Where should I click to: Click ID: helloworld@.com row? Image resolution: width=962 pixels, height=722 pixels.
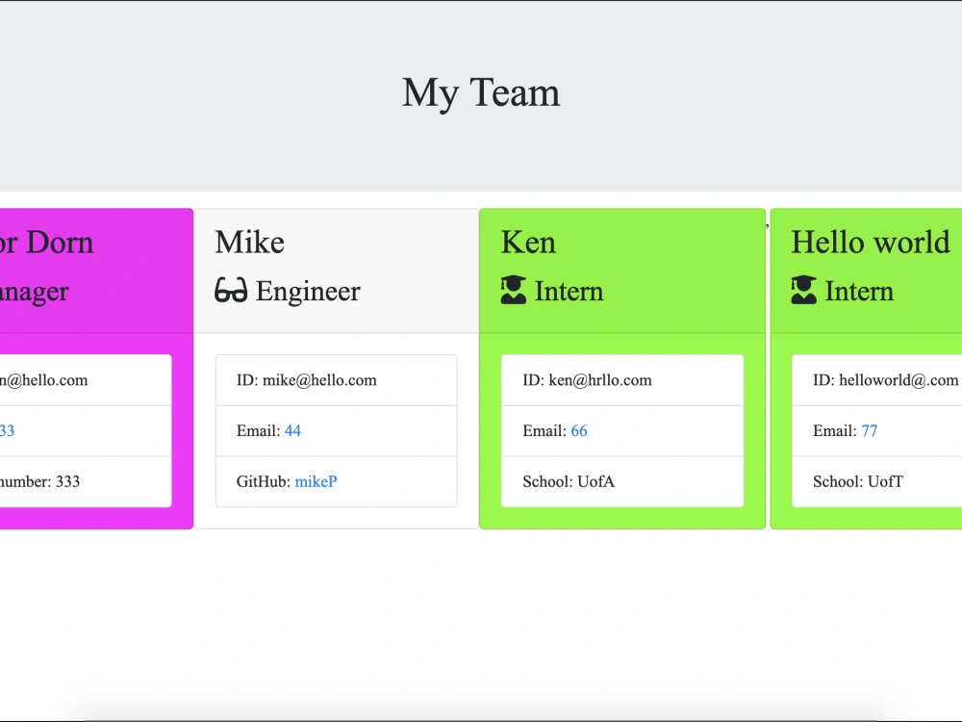877,380
